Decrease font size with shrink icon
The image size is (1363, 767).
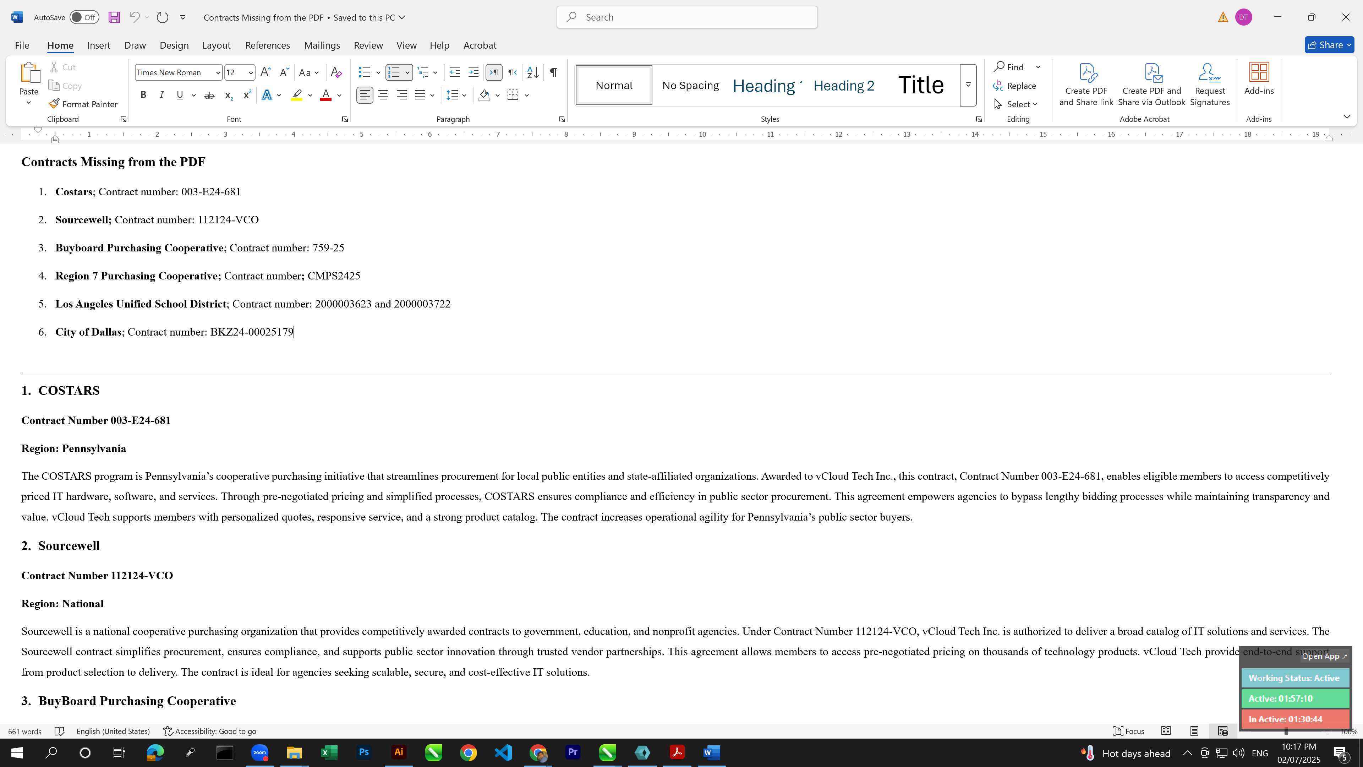(x=284, y=72)
